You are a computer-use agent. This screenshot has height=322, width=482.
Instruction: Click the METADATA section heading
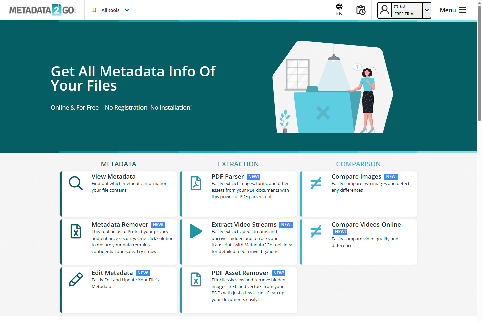[118, 164]
